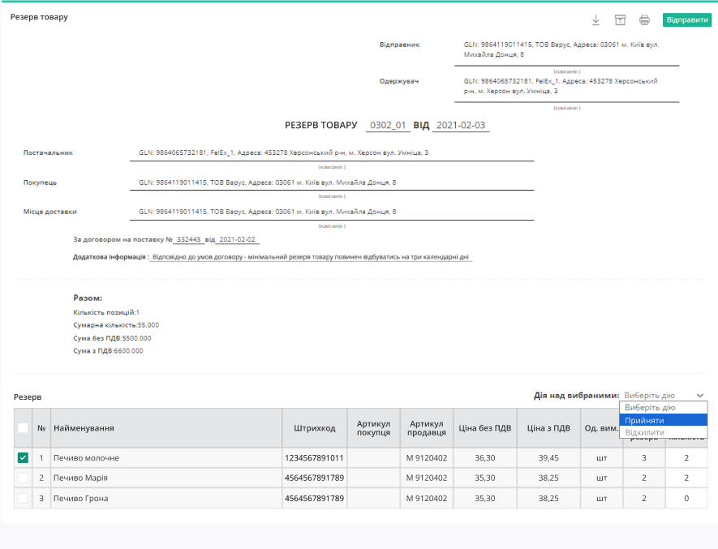Download the document via download icon
The image size is (718, 549).
tap(595, 20)
